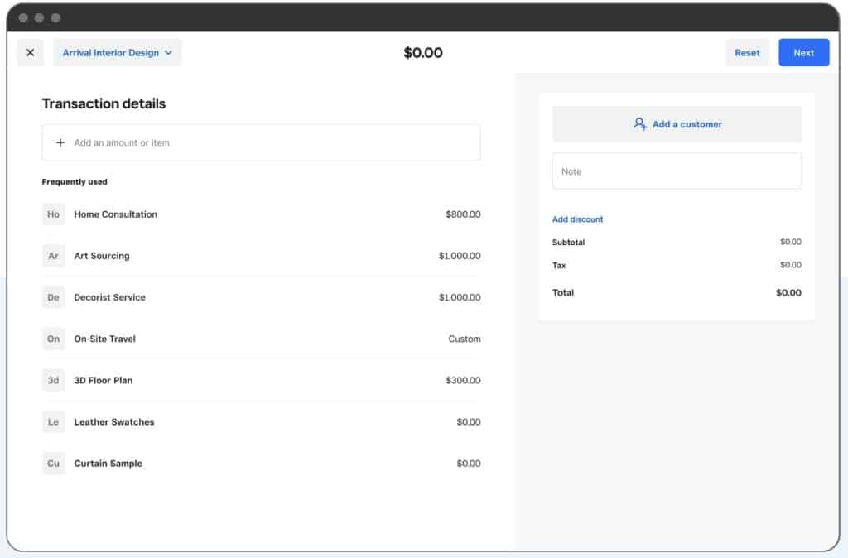Select the 'Cu' Curtain Sample icon

(53, 464)
